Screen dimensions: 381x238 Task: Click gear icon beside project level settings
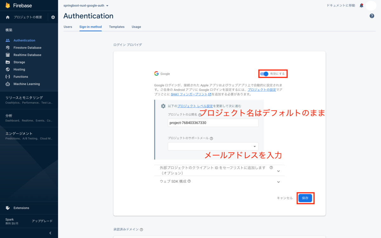tap(163, 106)
